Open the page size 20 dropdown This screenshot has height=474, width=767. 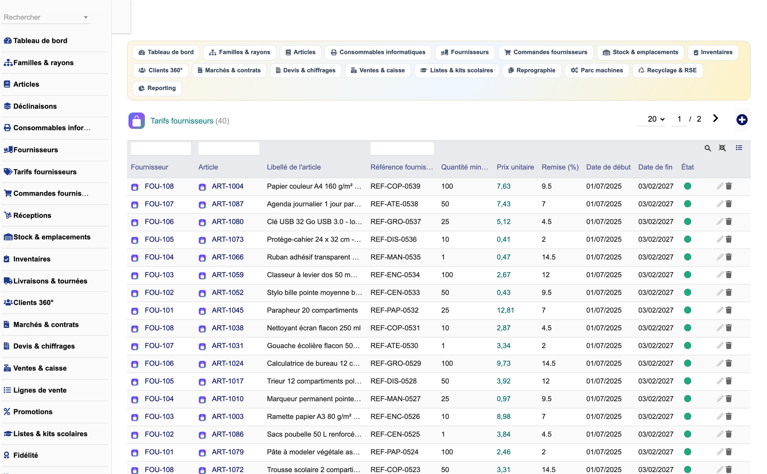tap(655, 119)
